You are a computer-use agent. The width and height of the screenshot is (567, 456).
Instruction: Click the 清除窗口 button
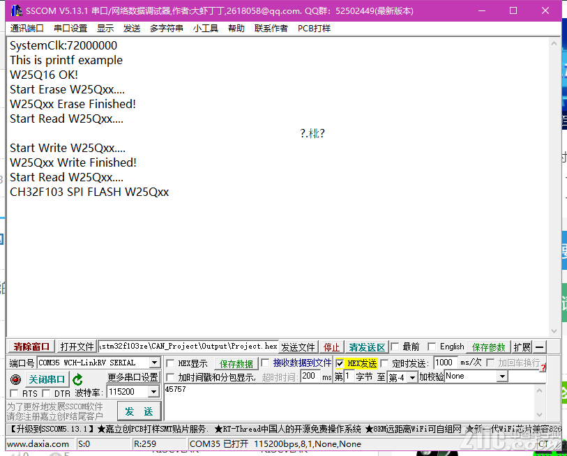point(31,347)
